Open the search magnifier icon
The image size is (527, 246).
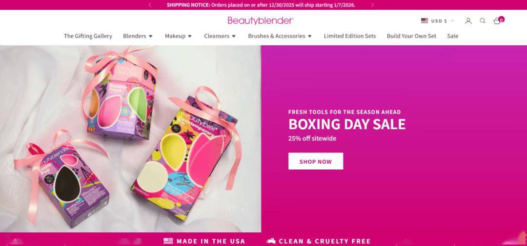click(483, 21)
